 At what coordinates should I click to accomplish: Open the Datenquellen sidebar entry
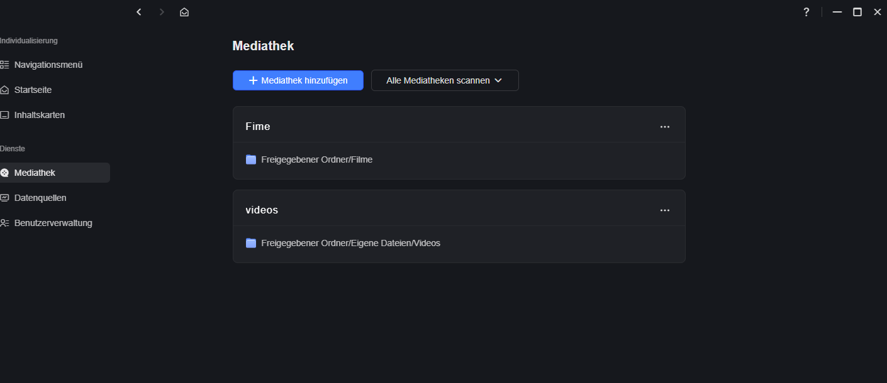pos(41,198)
